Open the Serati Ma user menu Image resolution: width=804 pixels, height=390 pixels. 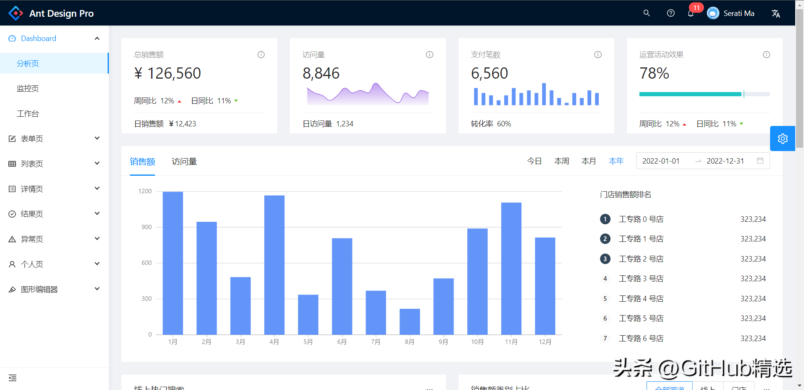click(731, 13)
